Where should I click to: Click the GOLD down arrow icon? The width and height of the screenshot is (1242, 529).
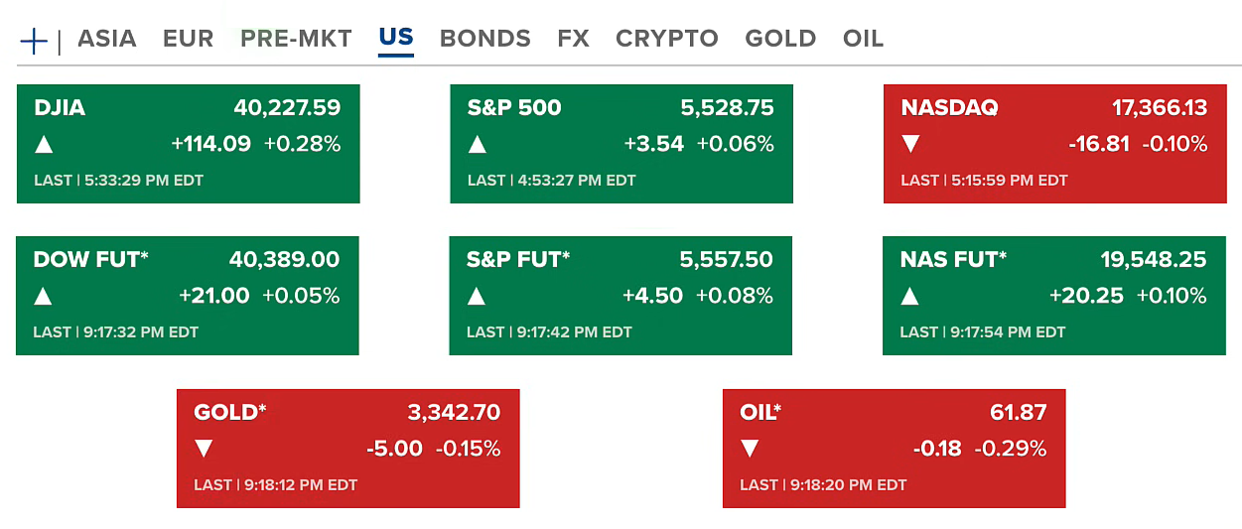(x=205, y=449)
